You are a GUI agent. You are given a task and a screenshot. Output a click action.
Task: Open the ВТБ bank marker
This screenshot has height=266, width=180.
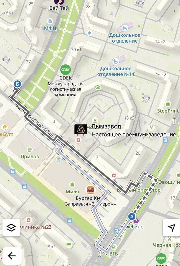click(x=114, y=247)
